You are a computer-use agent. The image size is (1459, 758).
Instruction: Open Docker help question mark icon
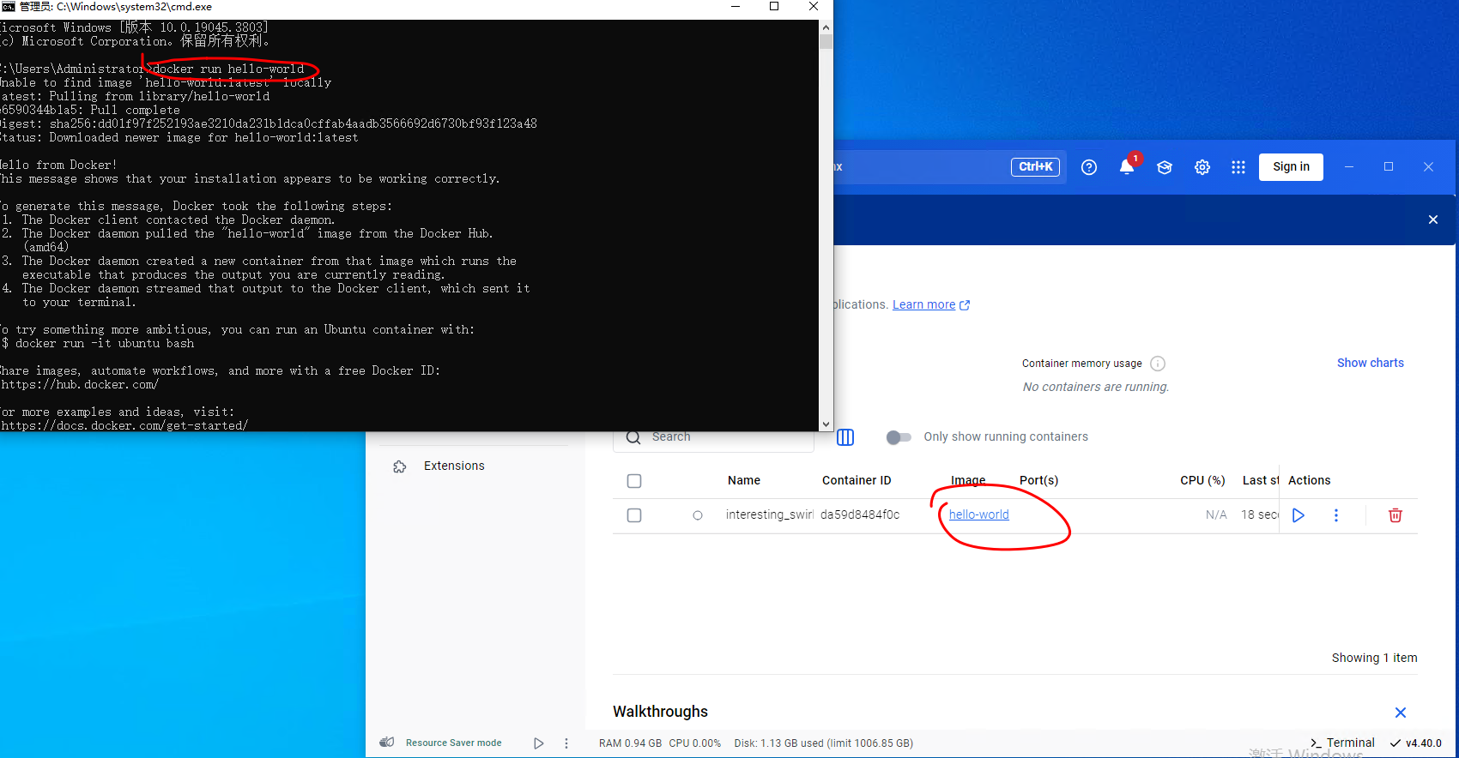[1089, 167]
